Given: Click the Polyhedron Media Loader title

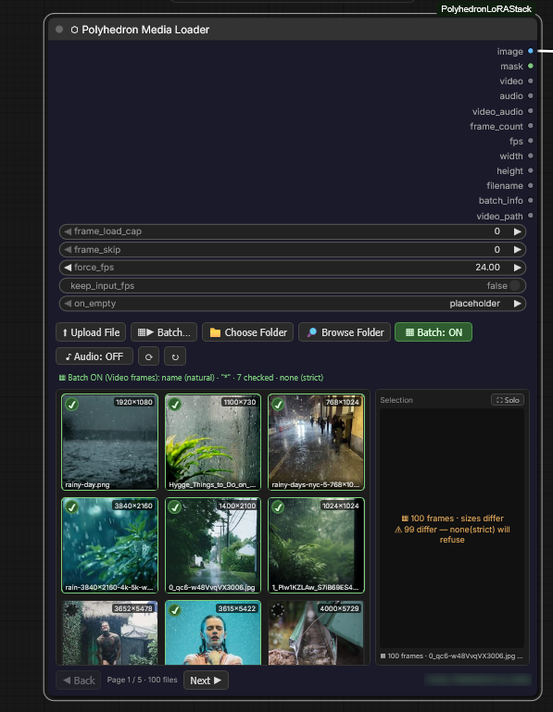Looking at the screenshot, I should 145,30.
